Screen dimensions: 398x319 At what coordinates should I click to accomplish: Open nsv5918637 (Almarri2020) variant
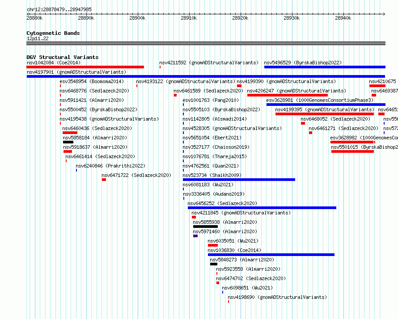[x=95, y=147]
